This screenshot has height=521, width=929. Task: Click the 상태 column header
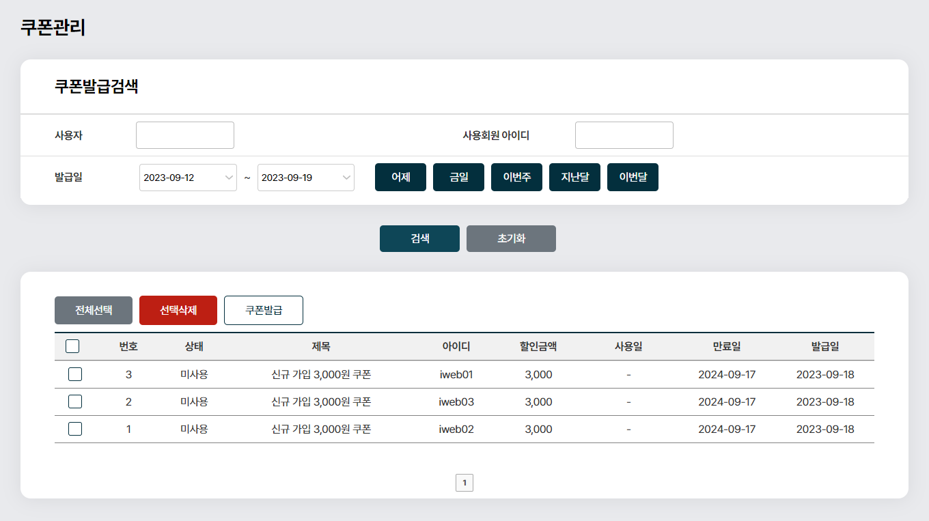click(x=194, y=346)
